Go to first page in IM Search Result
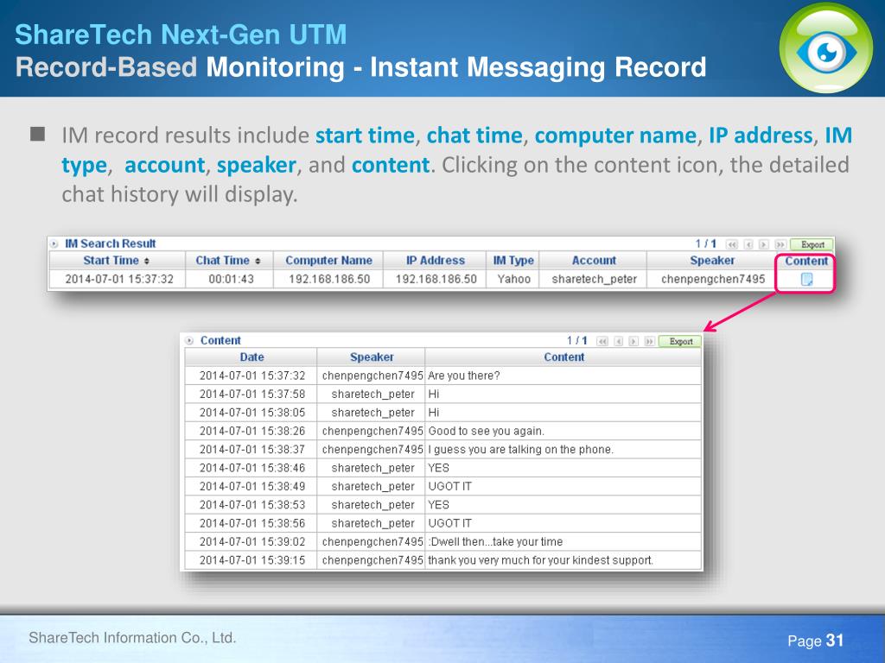Screen dimensions: 885x663 (x=732, y=244)
